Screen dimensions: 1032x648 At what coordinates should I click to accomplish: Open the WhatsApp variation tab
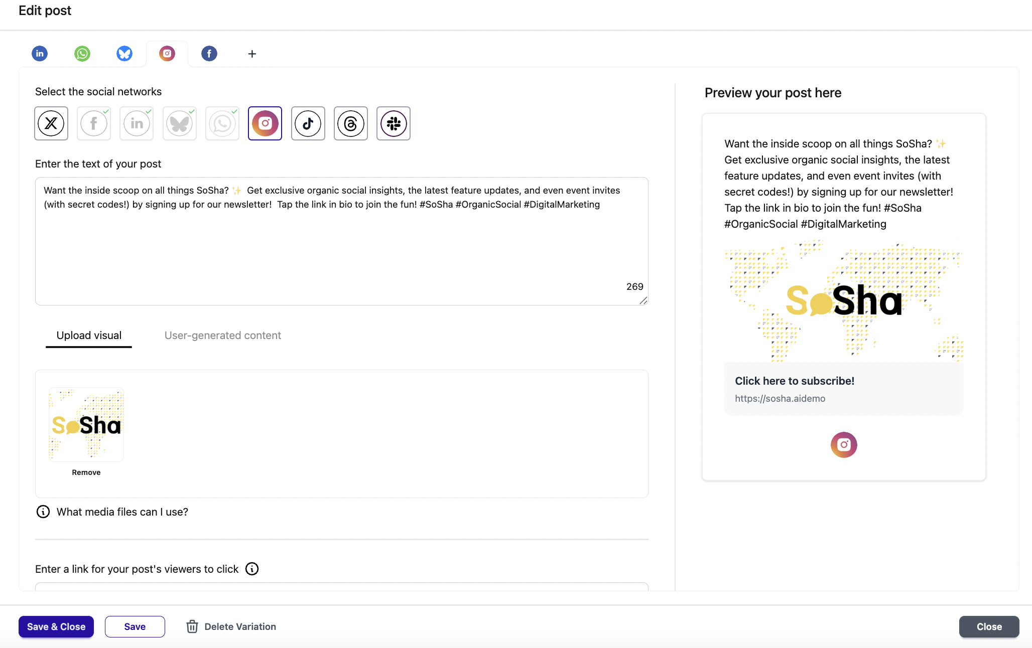coord(82,53)
